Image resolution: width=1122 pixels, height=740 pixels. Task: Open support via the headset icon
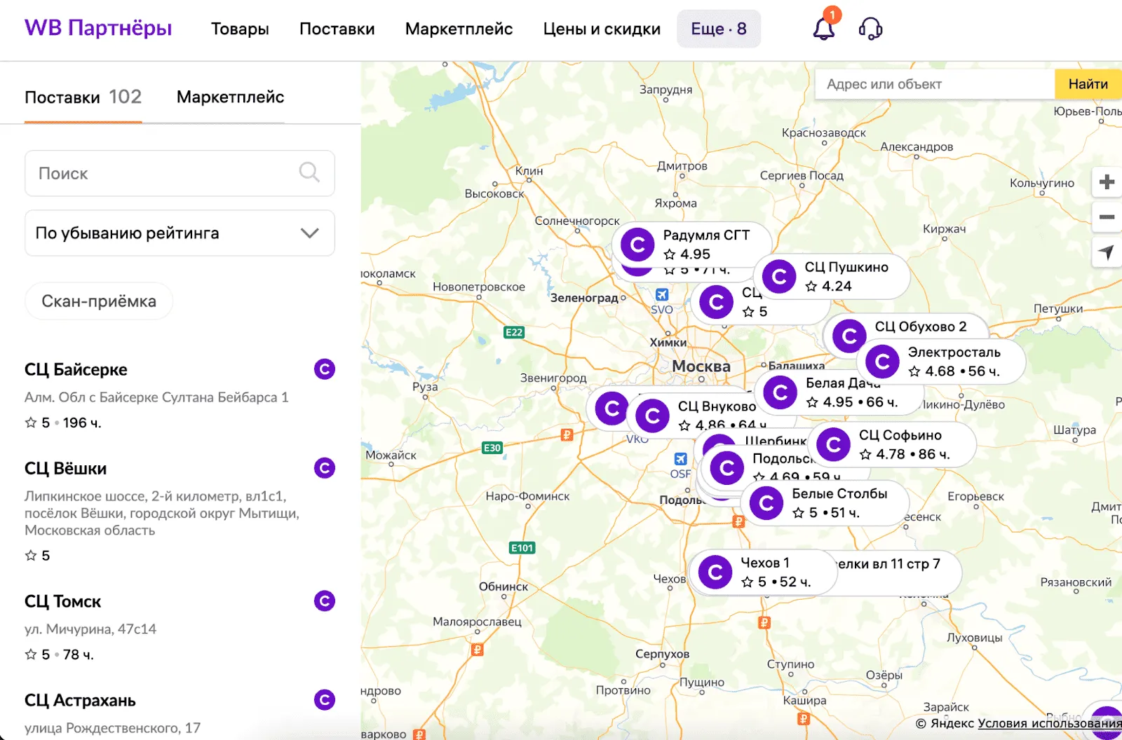pos(870,29)
